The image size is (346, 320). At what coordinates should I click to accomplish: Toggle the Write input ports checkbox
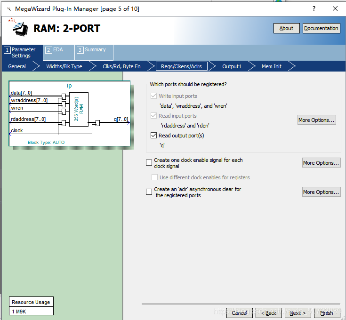point(153,96)
